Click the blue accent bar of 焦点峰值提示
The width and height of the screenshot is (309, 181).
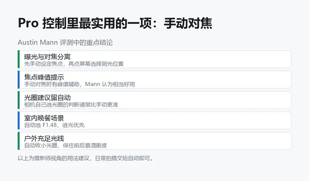[x=19, y=80]
